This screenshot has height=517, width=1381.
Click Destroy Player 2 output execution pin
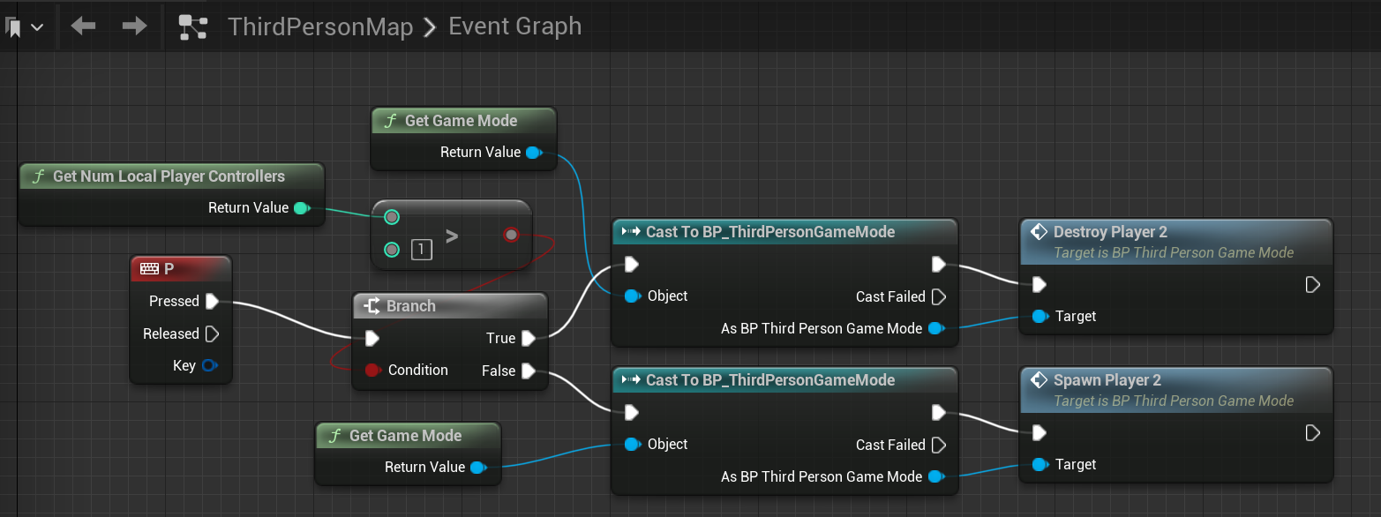(x=1312, y=284)
